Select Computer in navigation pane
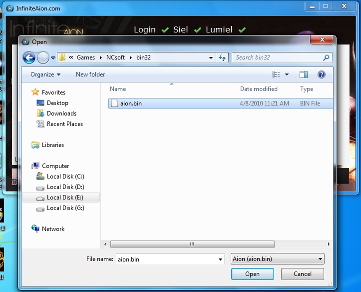Screen dimensions: 361x292 pyautogui.click(x=55, y=166)
